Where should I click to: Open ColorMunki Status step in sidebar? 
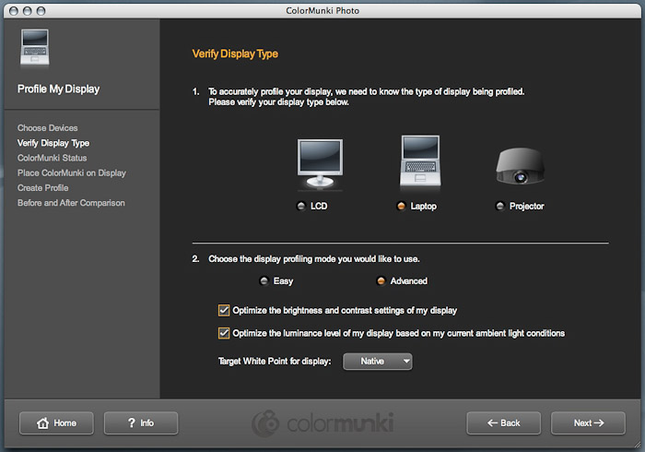(x=52, y=158)
